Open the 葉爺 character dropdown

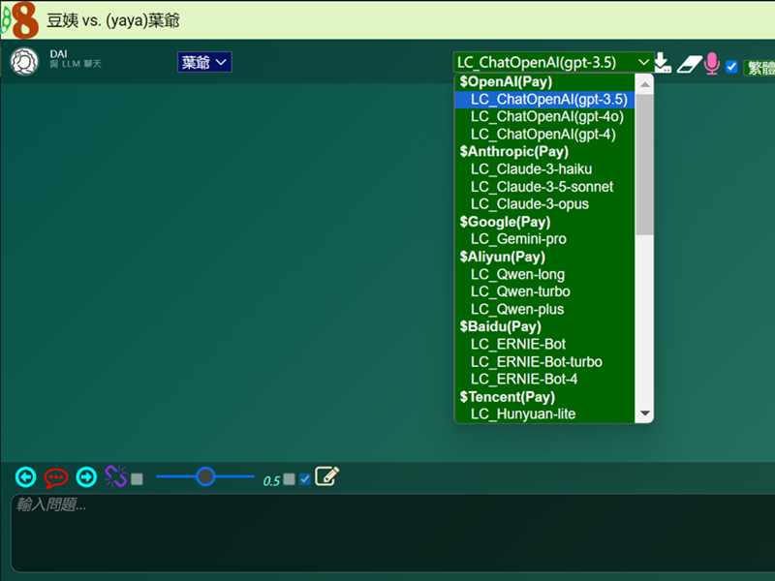coord(204,62)
